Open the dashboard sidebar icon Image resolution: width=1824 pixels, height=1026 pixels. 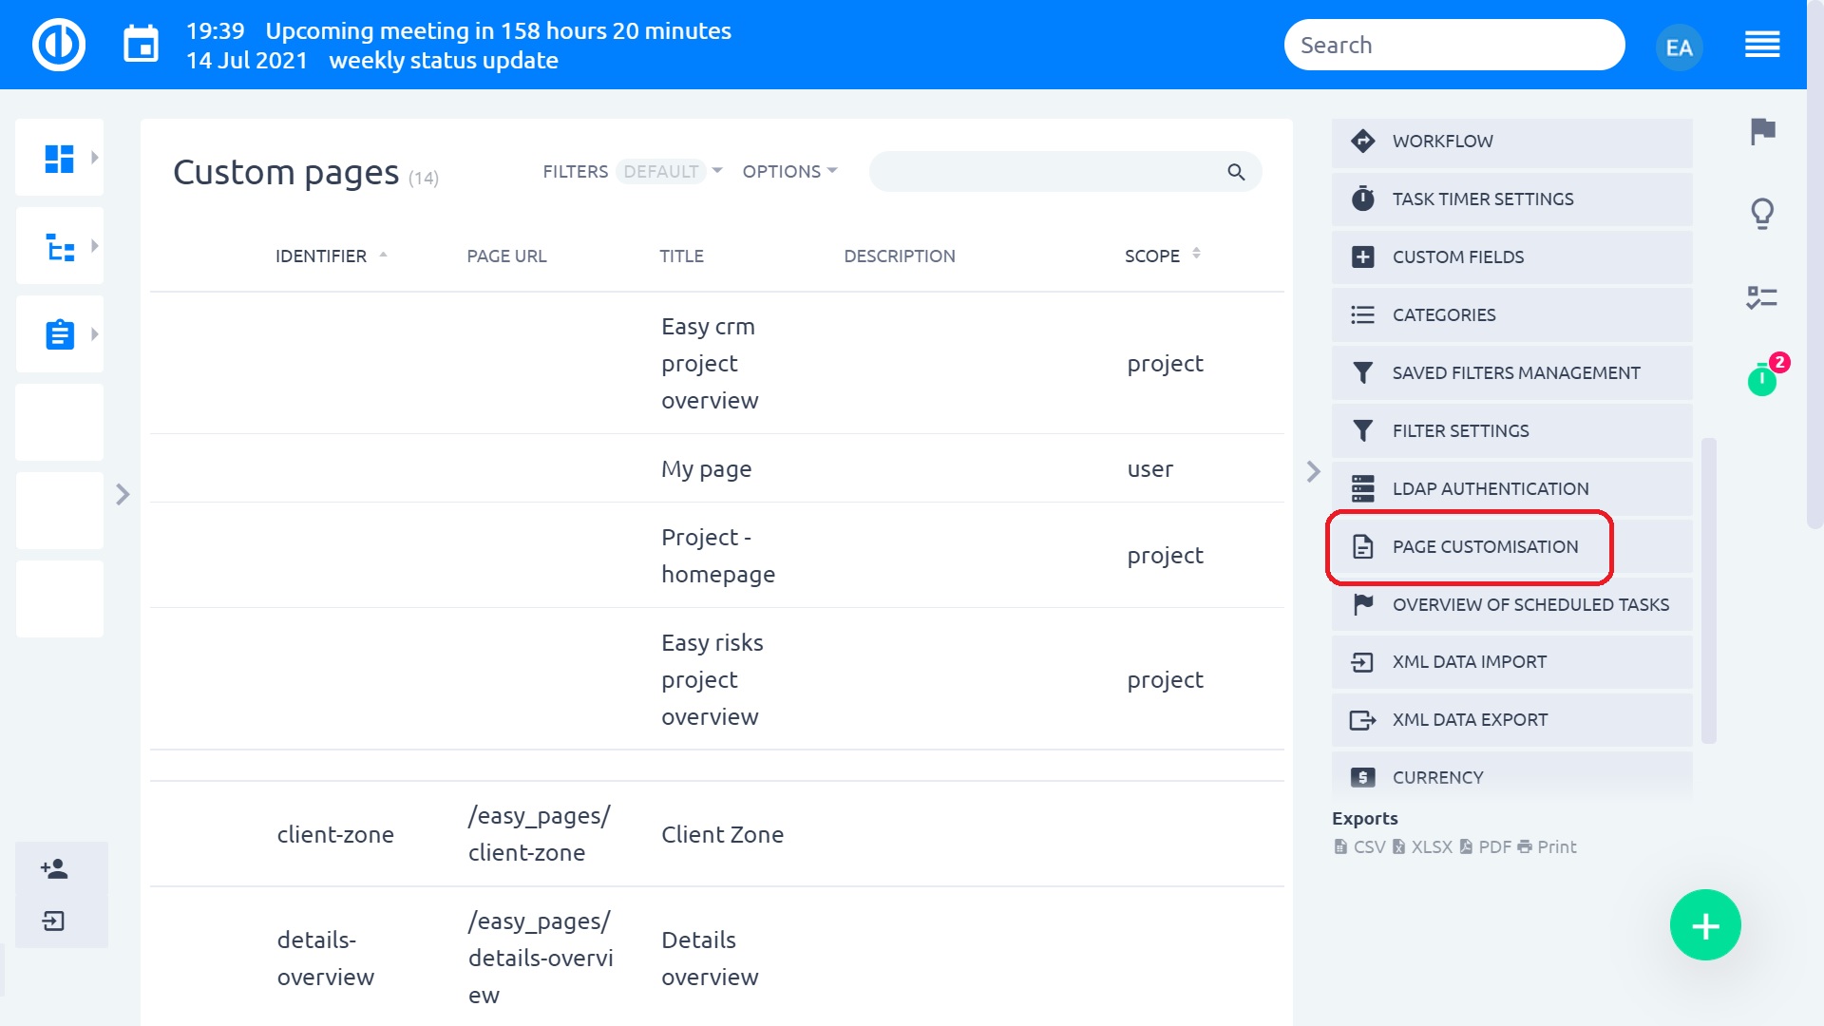pyautogui.click(x=59, y=158)
